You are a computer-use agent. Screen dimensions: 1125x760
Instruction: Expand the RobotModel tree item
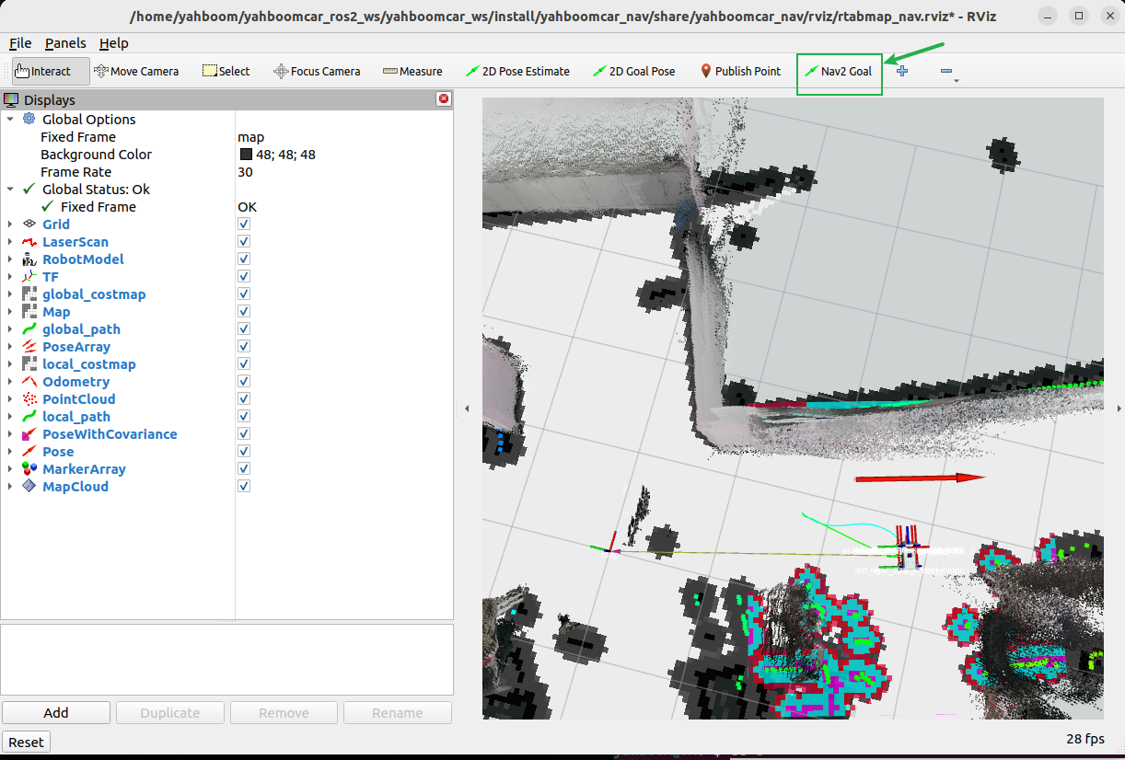pyautogui.click(x=10, y=259)
